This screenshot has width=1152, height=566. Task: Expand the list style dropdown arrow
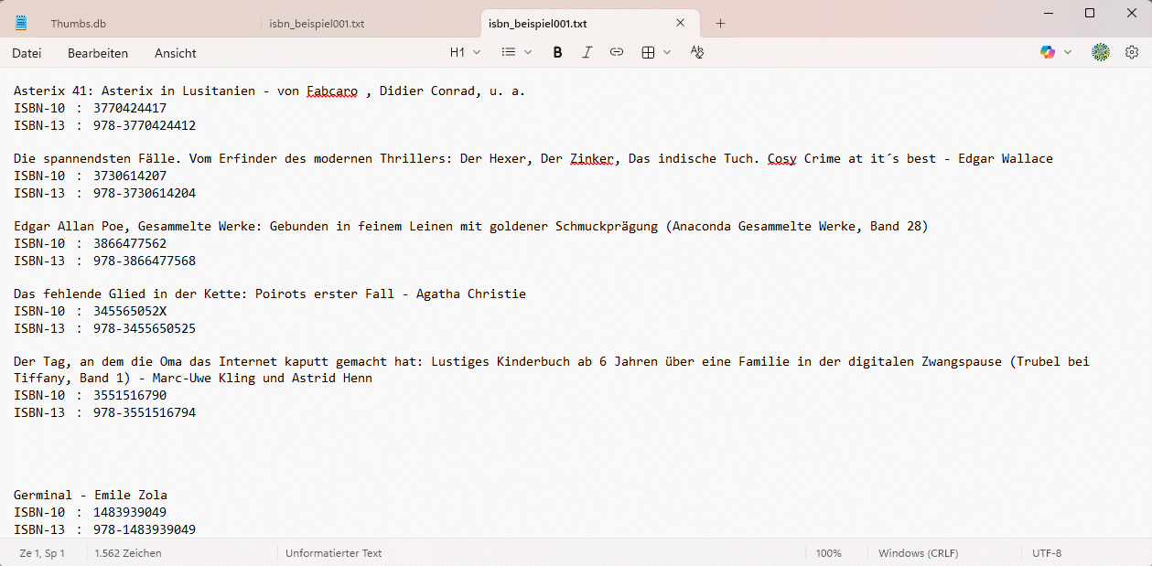[x=528, y=53]
